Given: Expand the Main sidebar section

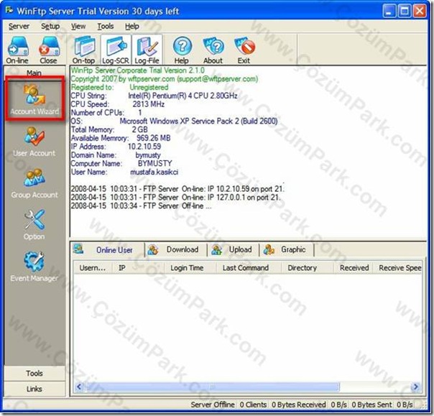Looking at the screenshot, I should click(34, 73).
